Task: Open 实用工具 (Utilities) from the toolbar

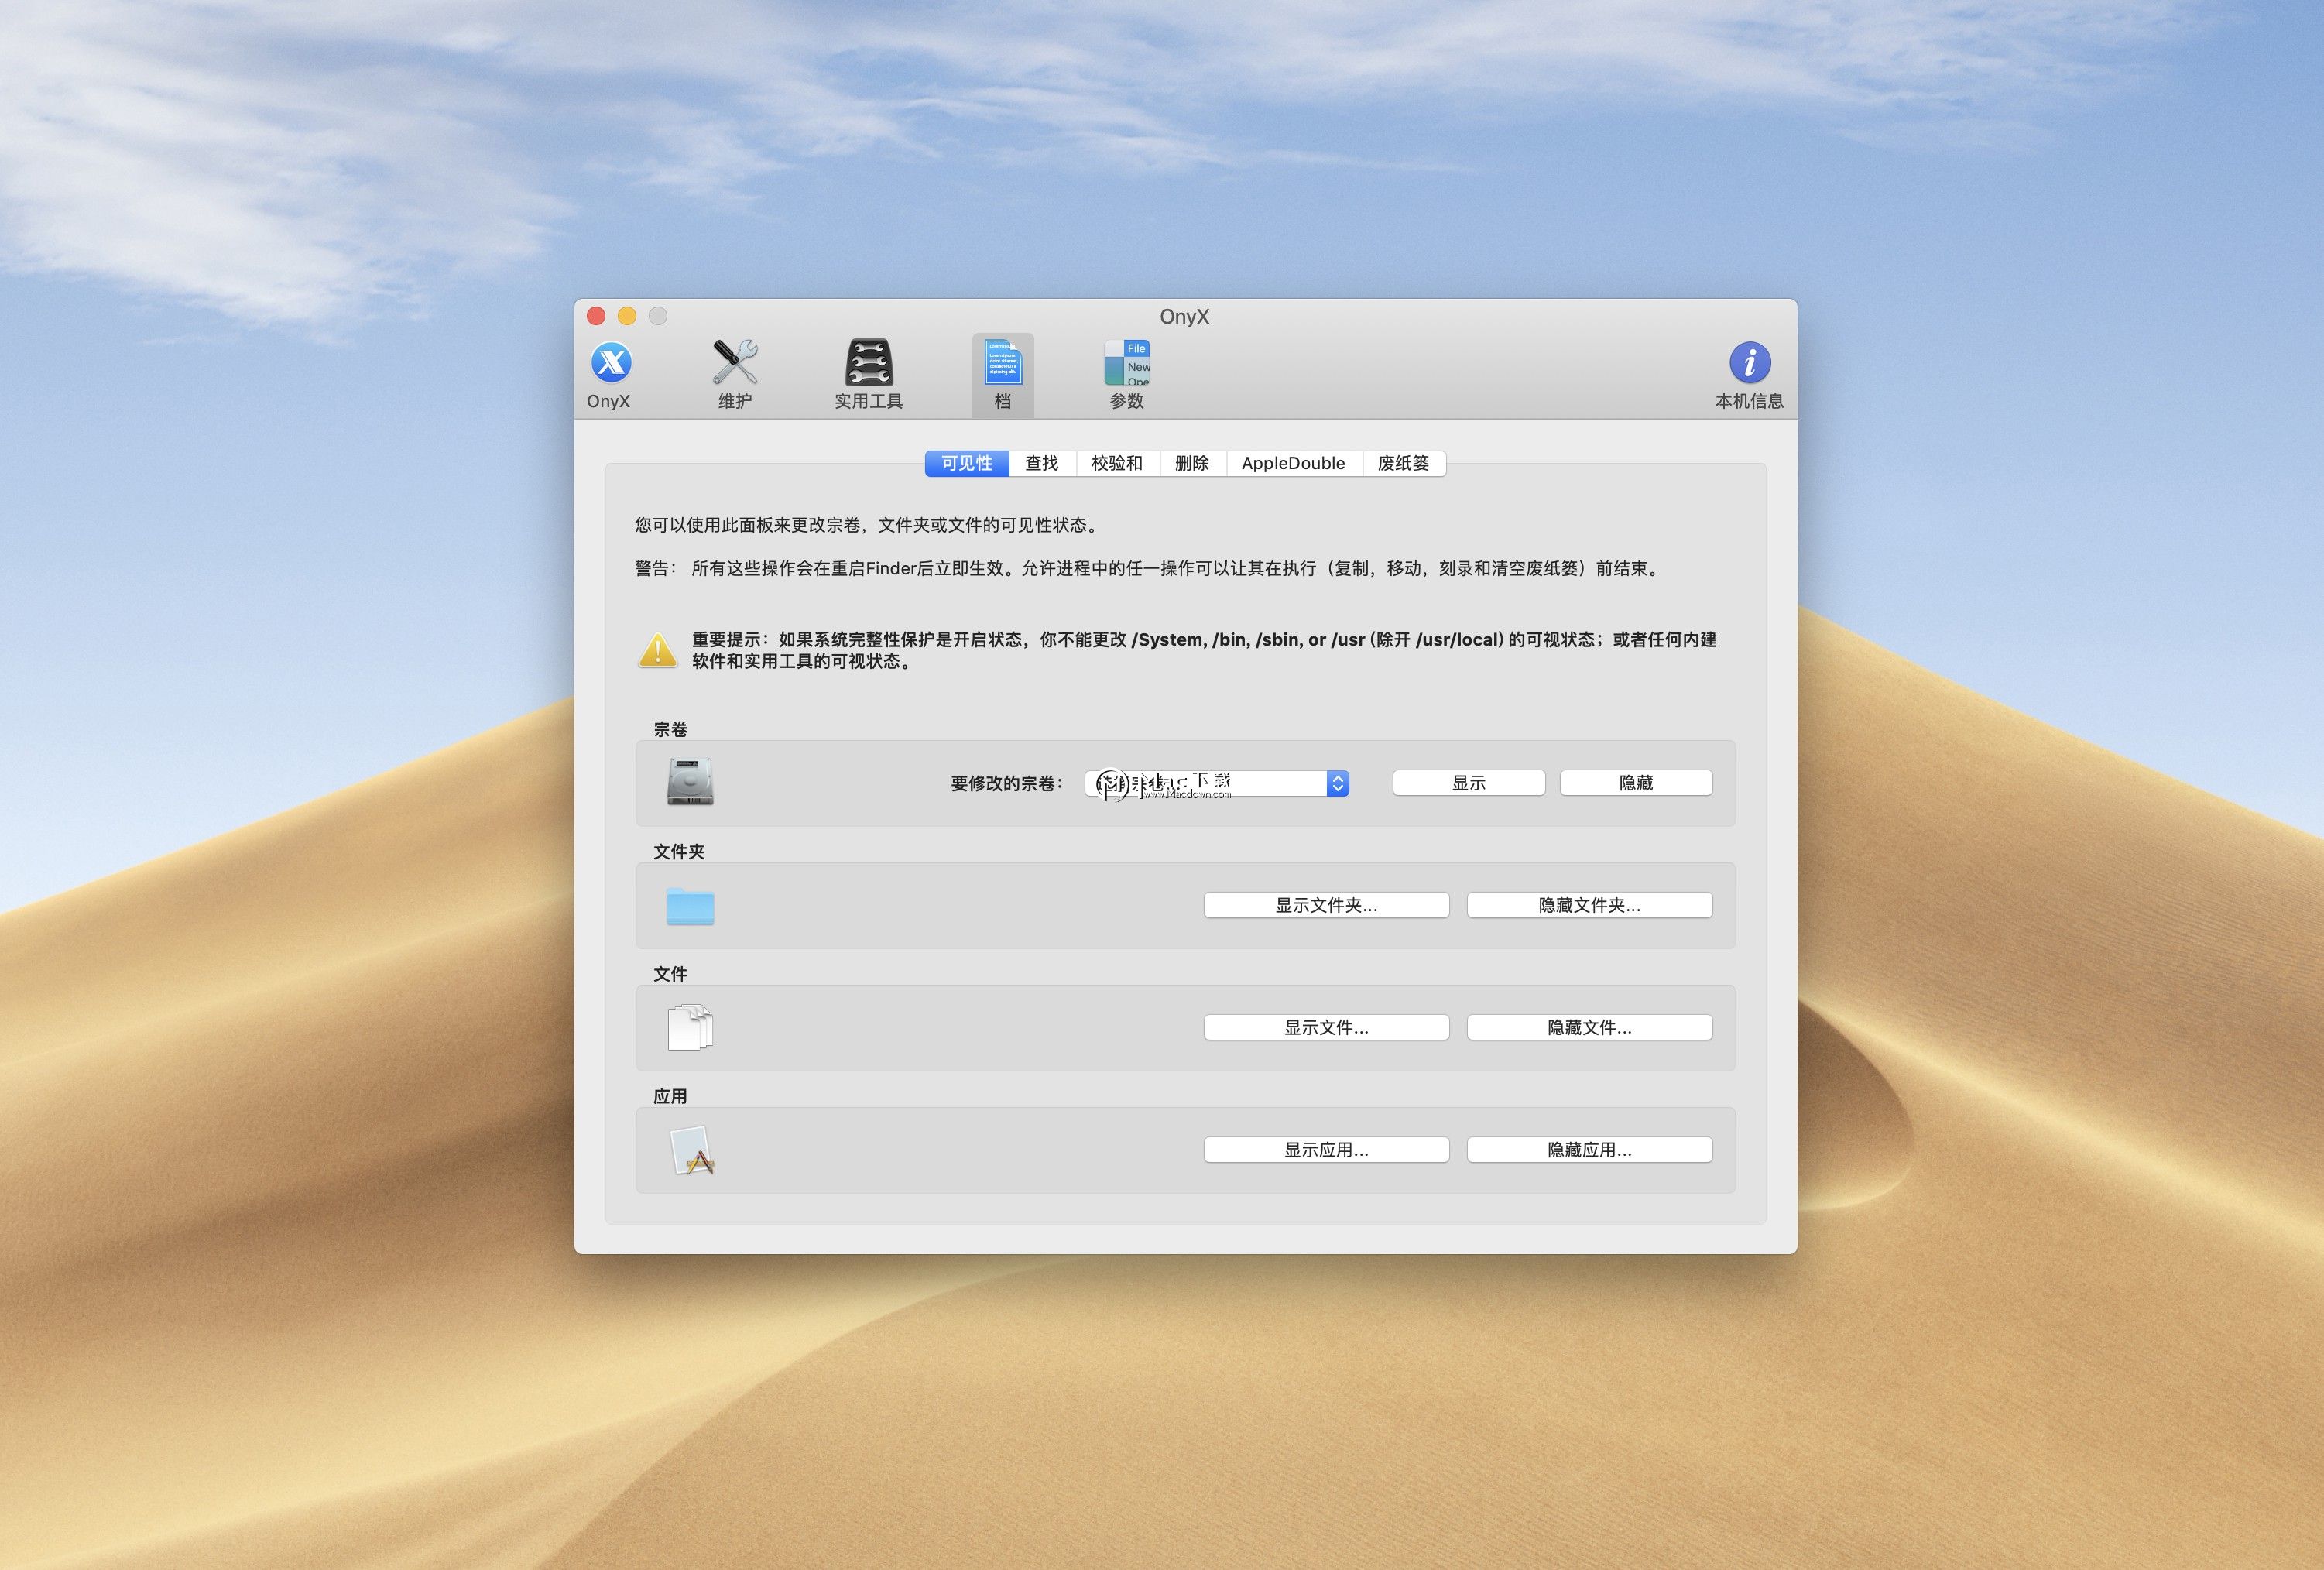Action: tap(868, 370)
